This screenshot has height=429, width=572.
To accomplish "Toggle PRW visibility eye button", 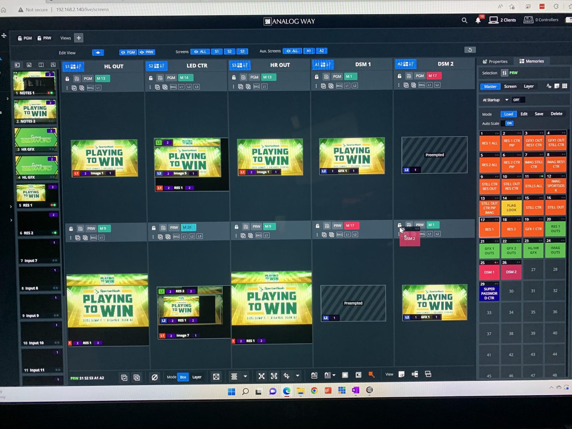I will coord(146,52).
